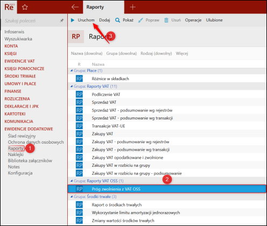Open favorites star icon in header
The height and width of the screenshot is (226, 267).
pyautogui.click(x=25, y=7)
